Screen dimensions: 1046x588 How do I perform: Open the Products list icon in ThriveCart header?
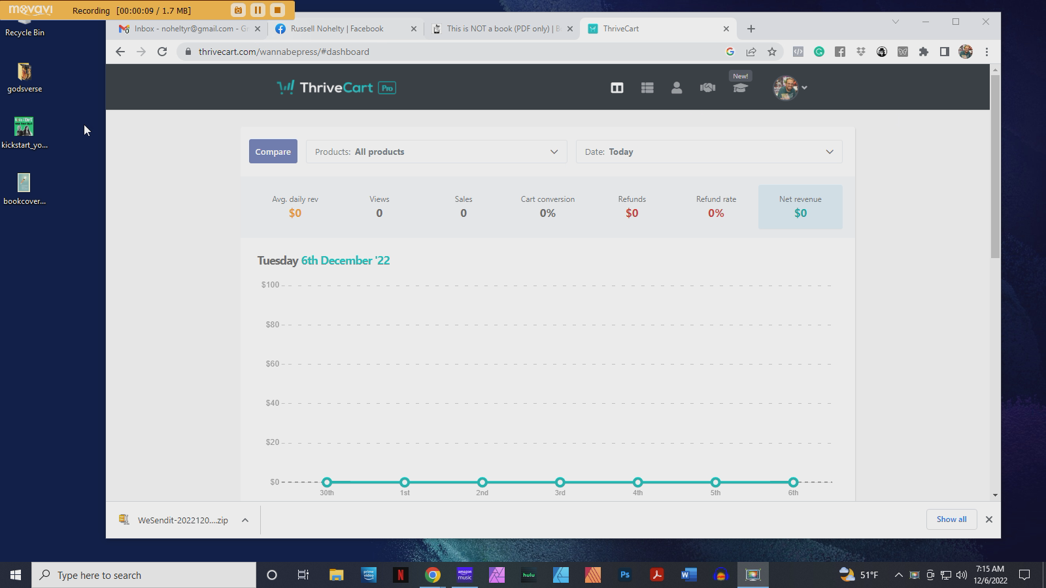click(x=647, y=87)
